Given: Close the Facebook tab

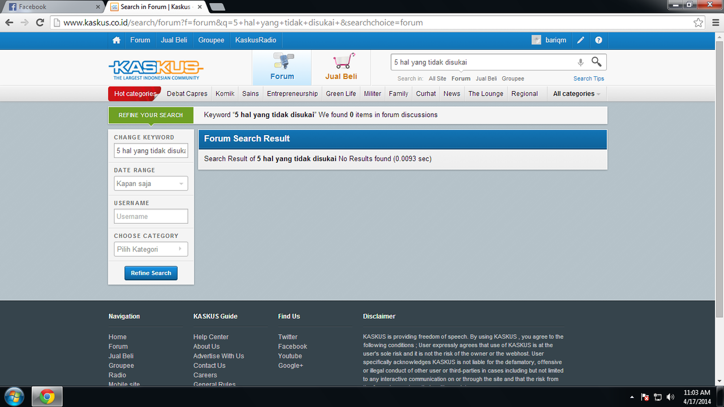Looking at the screenshot, I should tap(97, 7).
